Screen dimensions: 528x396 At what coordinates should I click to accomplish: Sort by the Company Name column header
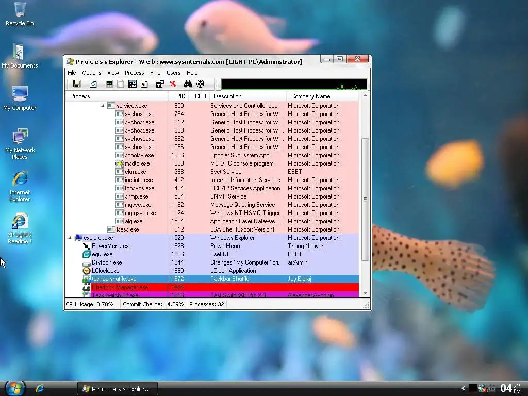323,96
